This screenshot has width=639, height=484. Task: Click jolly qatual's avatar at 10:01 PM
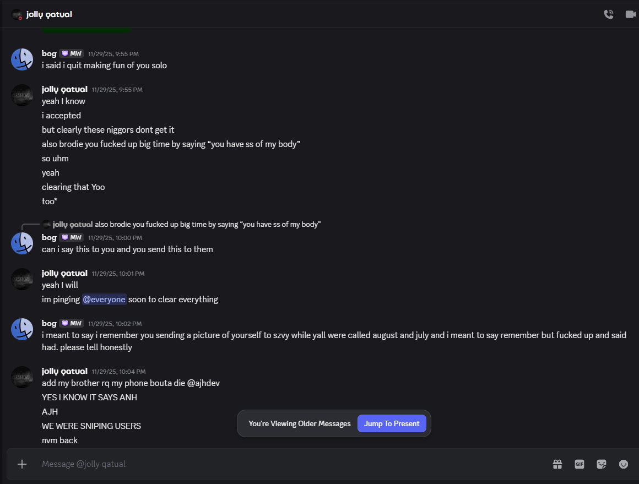tap(22, 279)
